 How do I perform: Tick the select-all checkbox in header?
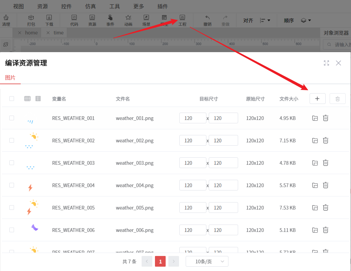click(x=12, y=99)
